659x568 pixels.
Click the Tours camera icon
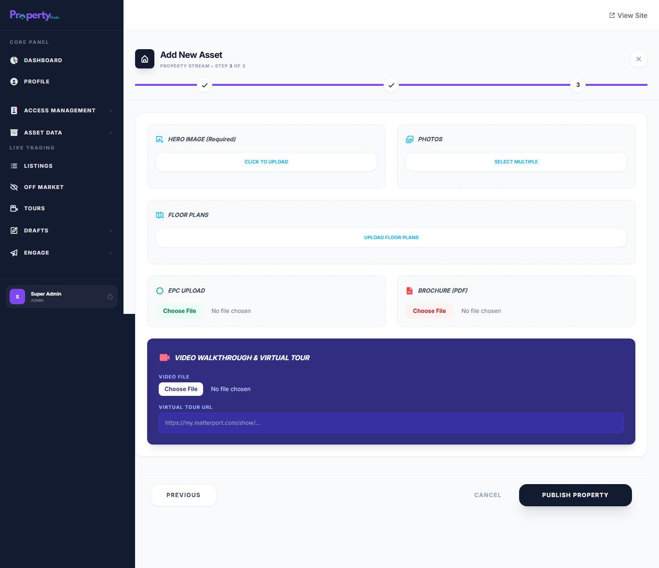(x=14, y=208)
